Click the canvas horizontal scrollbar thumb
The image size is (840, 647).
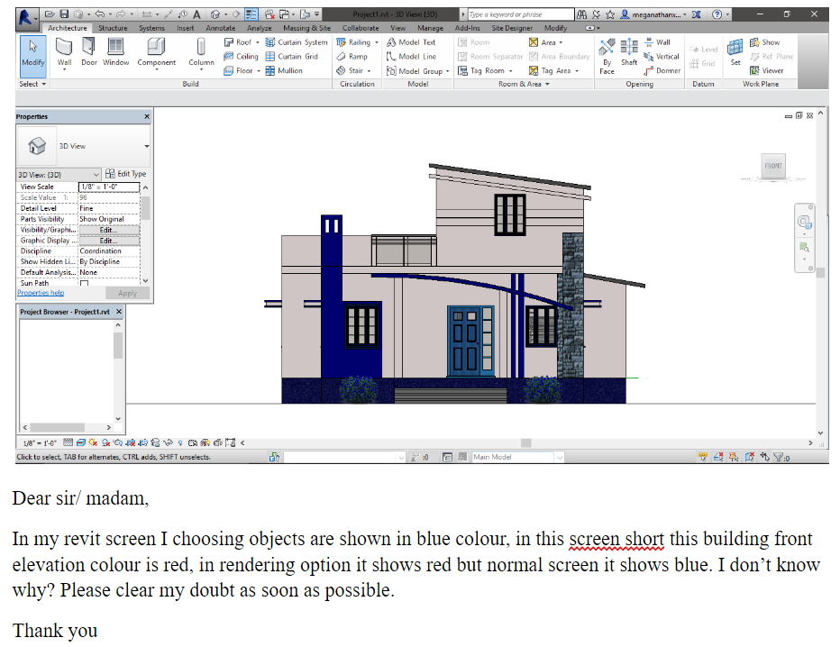pos(526,443)
